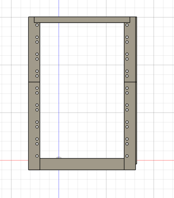
Task: Click first hole below the left post seam
Action: coord(37,88)
